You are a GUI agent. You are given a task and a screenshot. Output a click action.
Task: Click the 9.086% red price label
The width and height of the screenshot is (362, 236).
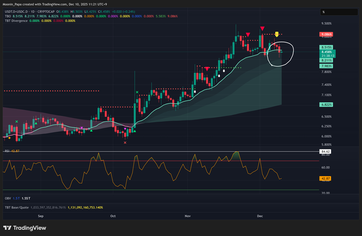click(x=326, y=34)
